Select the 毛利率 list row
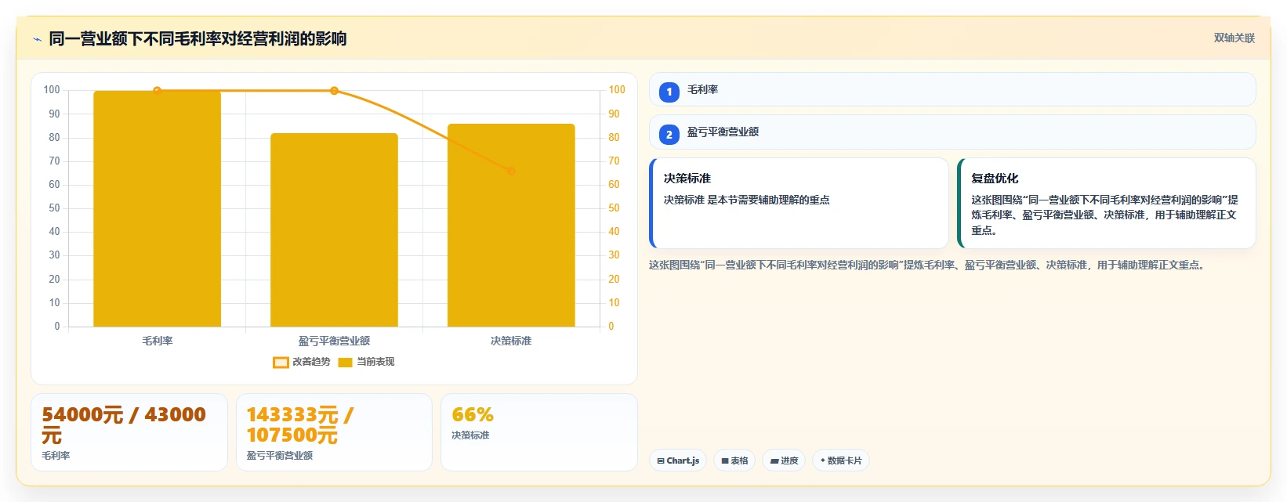1287x502 pixels. (x=952, y=89)
